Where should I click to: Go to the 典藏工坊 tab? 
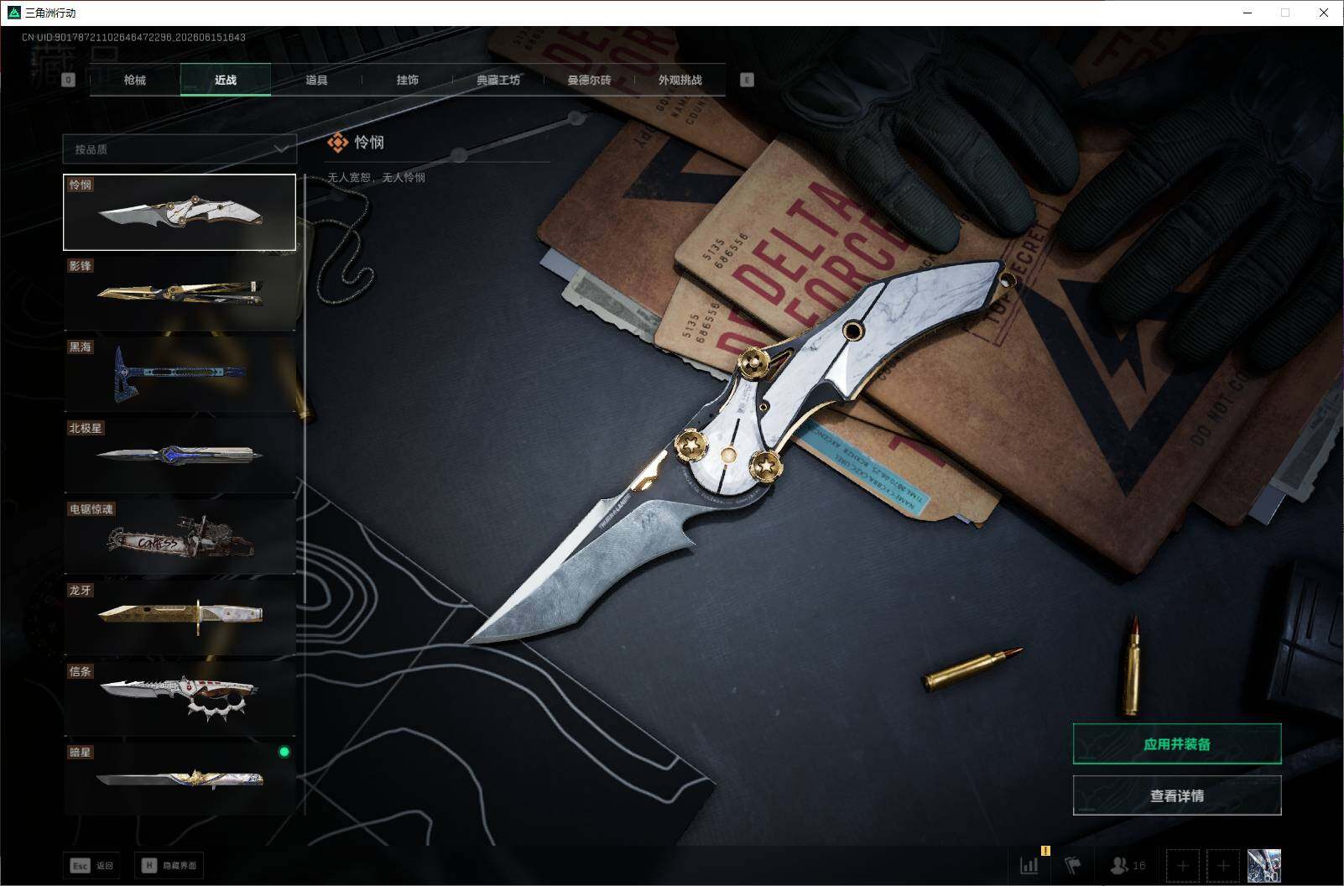[498, 80]
